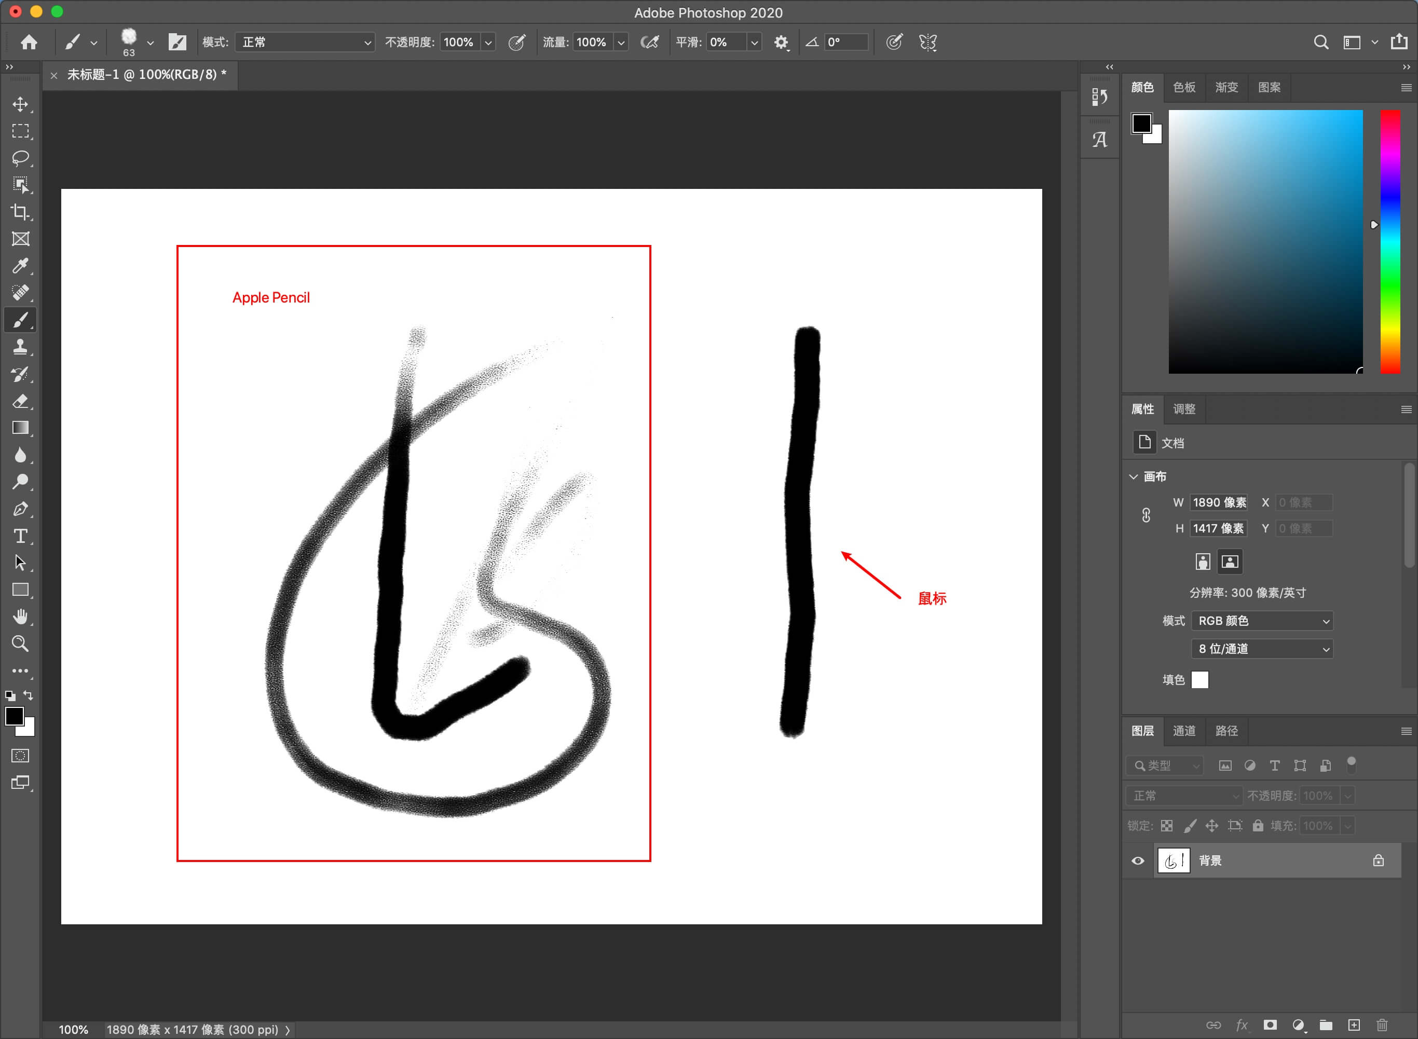1418x1039 pixels.
Task: Toggle the canvas width-height link
Action: point(1146,515)
